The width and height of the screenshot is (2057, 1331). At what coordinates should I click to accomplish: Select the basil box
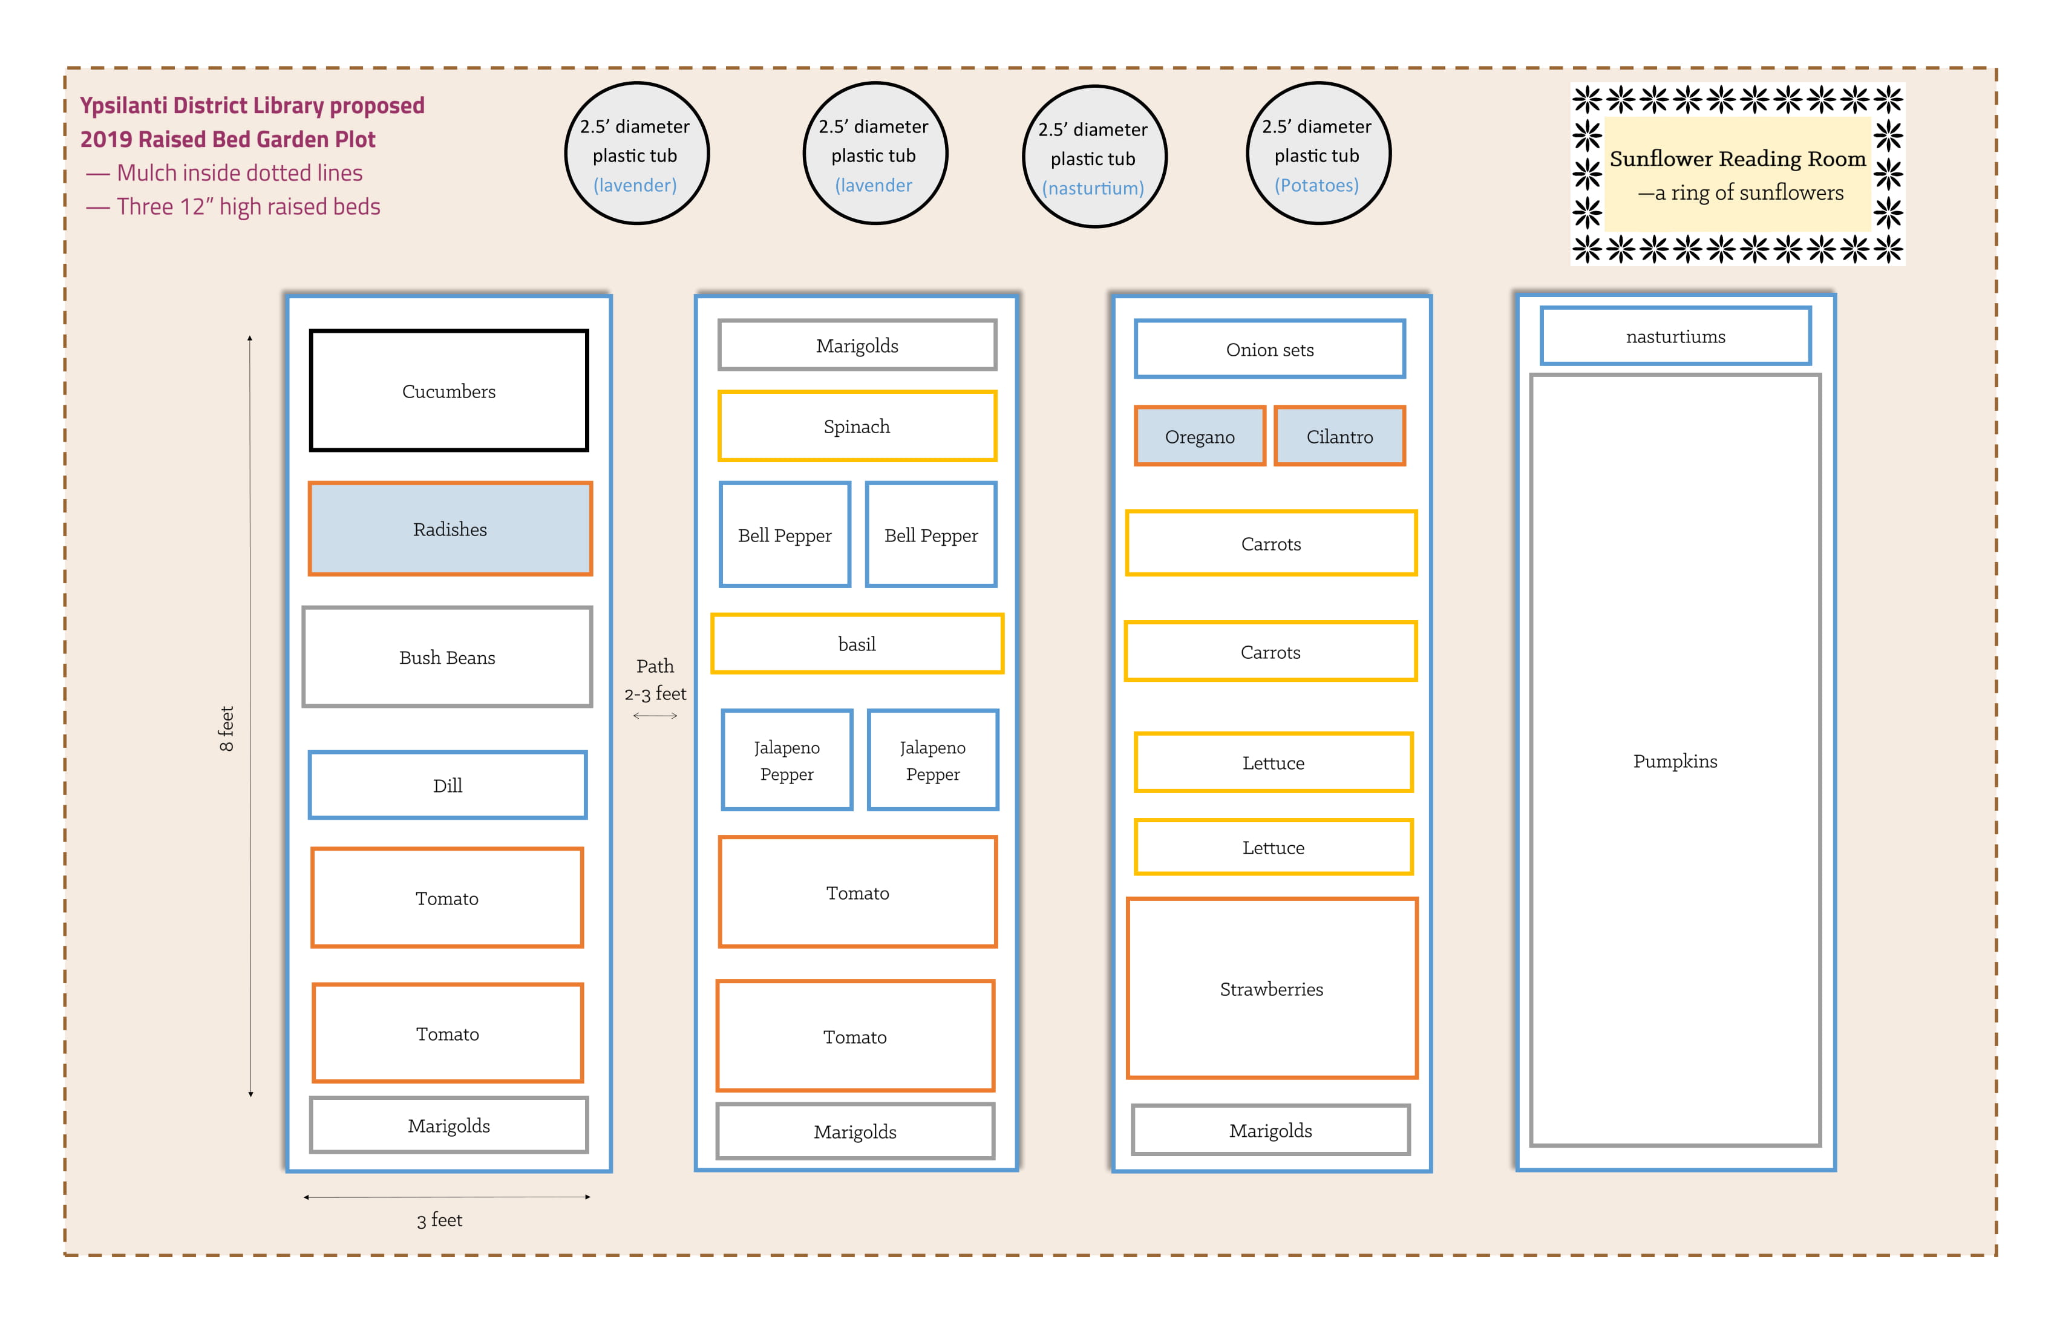857,644
